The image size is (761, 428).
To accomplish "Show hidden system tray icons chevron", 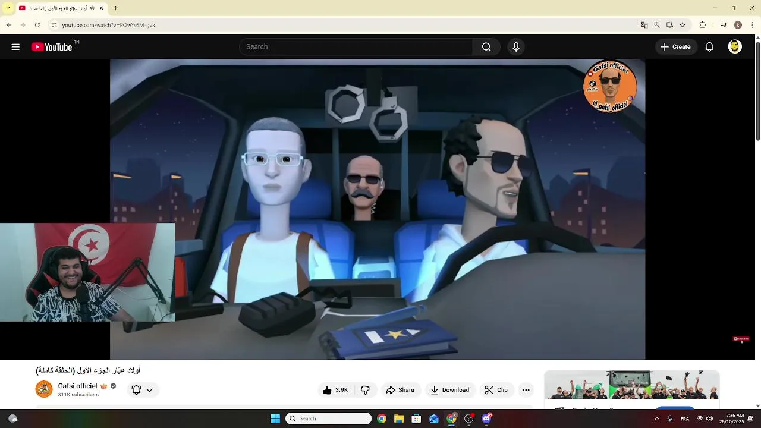I will 657,418.
